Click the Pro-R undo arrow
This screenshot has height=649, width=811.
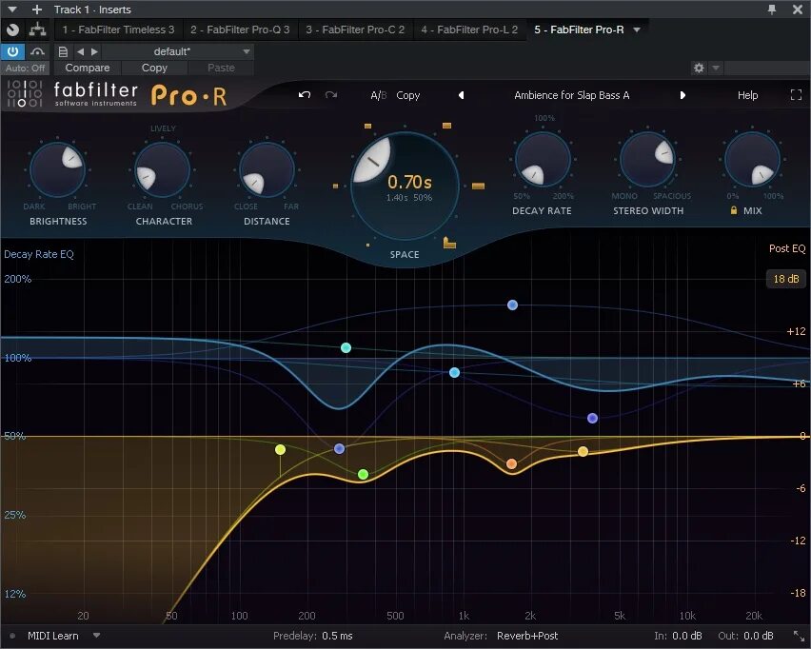point(305,94)
